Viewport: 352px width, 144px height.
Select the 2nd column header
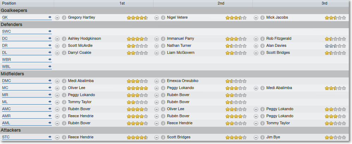point(221,4)
